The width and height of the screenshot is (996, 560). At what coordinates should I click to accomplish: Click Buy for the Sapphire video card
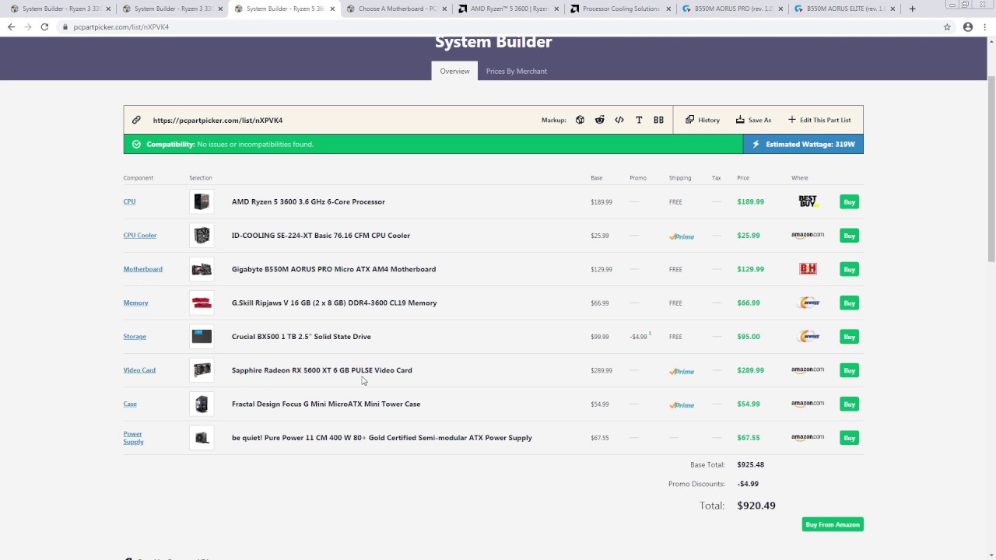click(849, 371)
